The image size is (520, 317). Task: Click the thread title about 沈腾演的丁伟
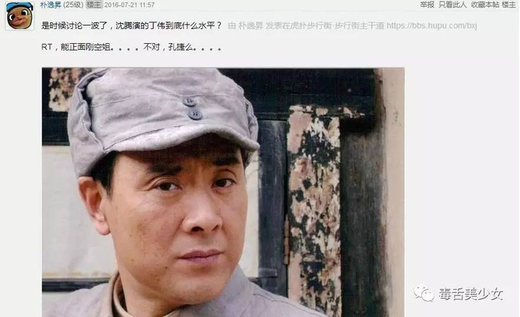pos(131,25)
